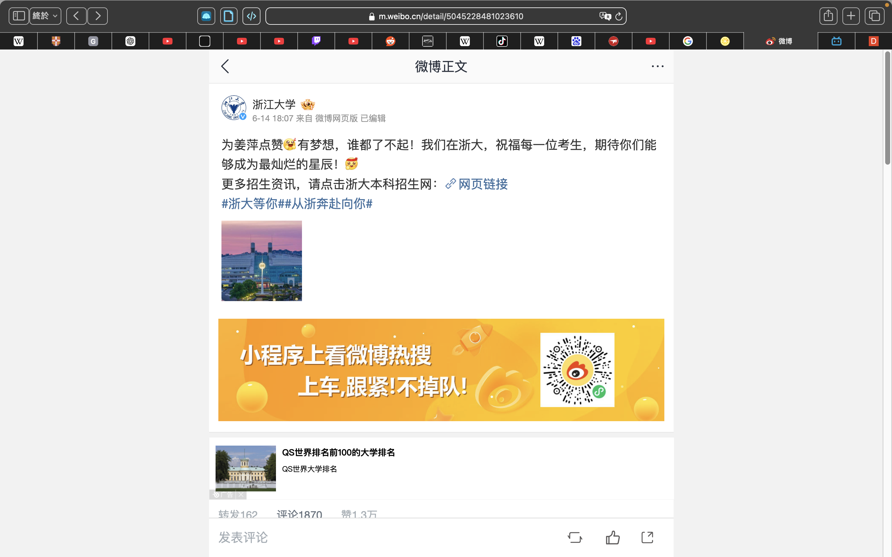Click the post timestamp 6-14 18:07

[x=273, y=118]
